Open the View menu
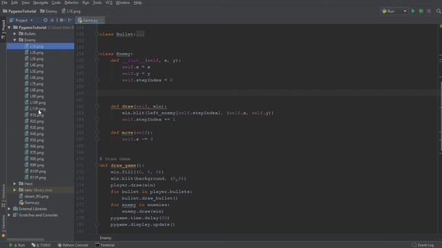The width and height of the screenshot is (442, 248). pyautogui.click(x=26, y=3)
